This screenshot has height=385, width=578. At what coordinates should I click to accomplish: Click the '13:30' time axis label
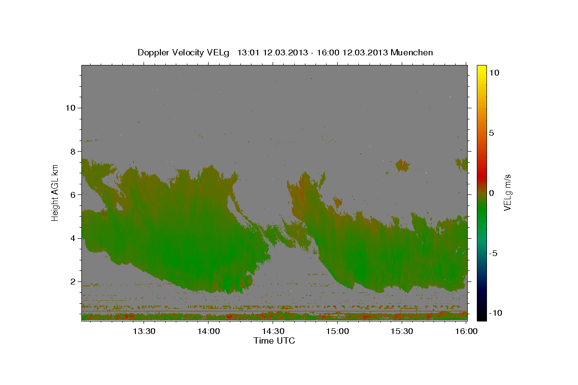[x=144, y=331]
